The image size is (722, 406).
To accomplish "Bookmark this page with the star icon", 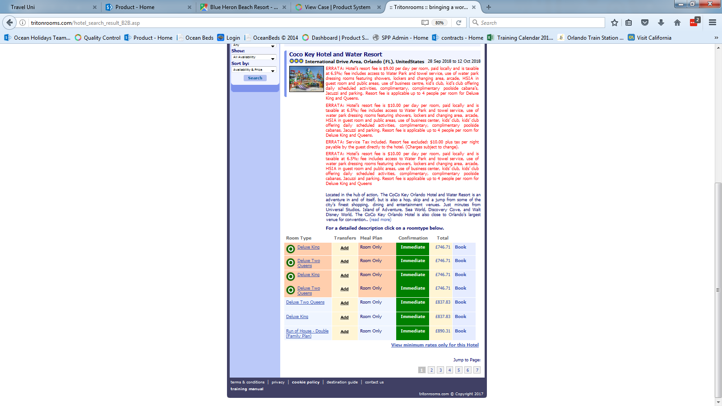I will [614, 23].
